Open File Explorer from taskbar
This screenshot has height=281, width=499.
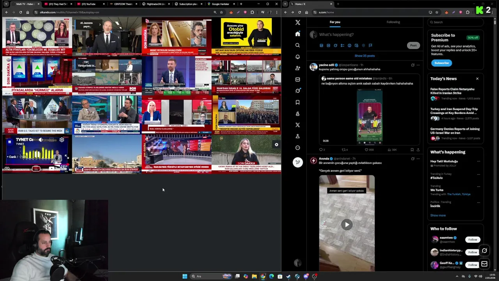click(254, 276)
